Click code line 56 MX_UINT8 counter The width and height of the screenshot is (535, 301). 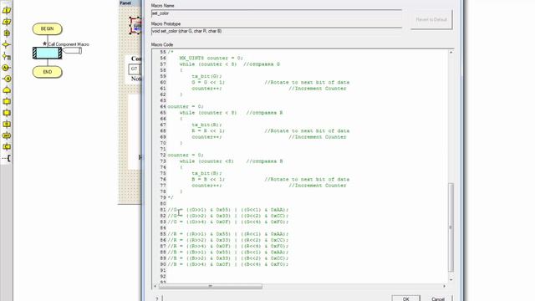click(x=211, y=59)
